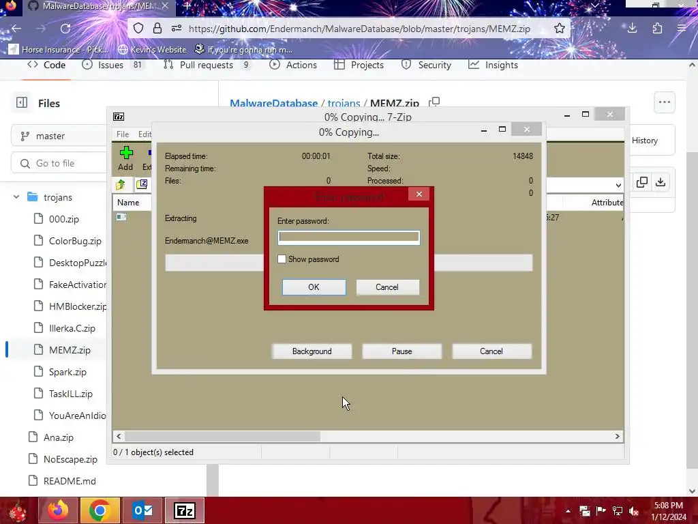Open Chrome from the taskbar
Image resolution: width=698 pixels, height=524 pixels.
click(x=100, y=510)
